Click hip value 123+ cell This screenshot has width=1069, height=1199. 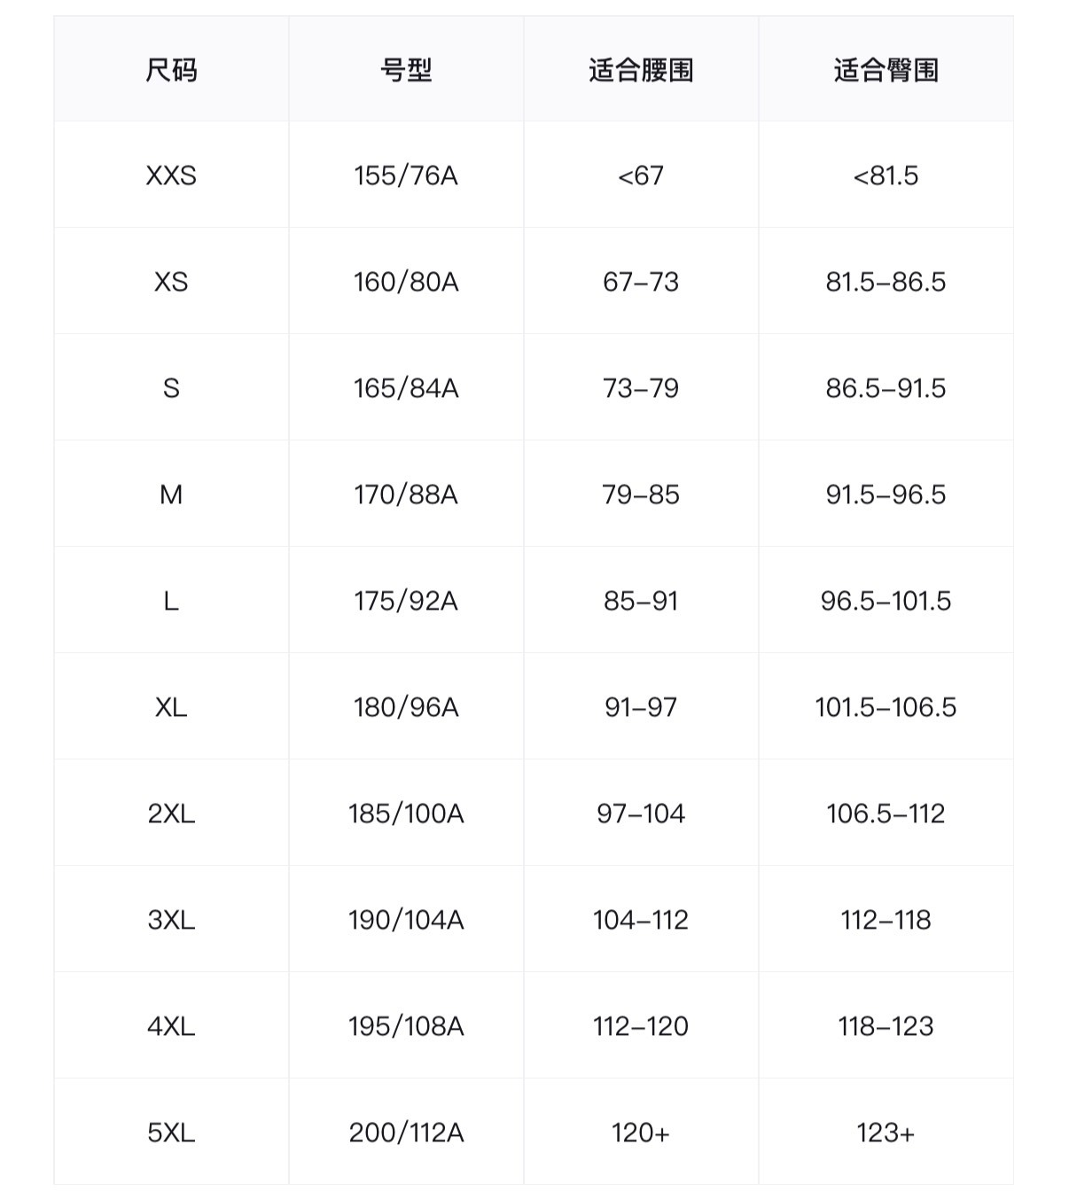(886, 1133)
